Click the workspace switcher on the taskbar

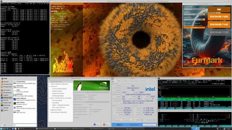coord(196,129)
